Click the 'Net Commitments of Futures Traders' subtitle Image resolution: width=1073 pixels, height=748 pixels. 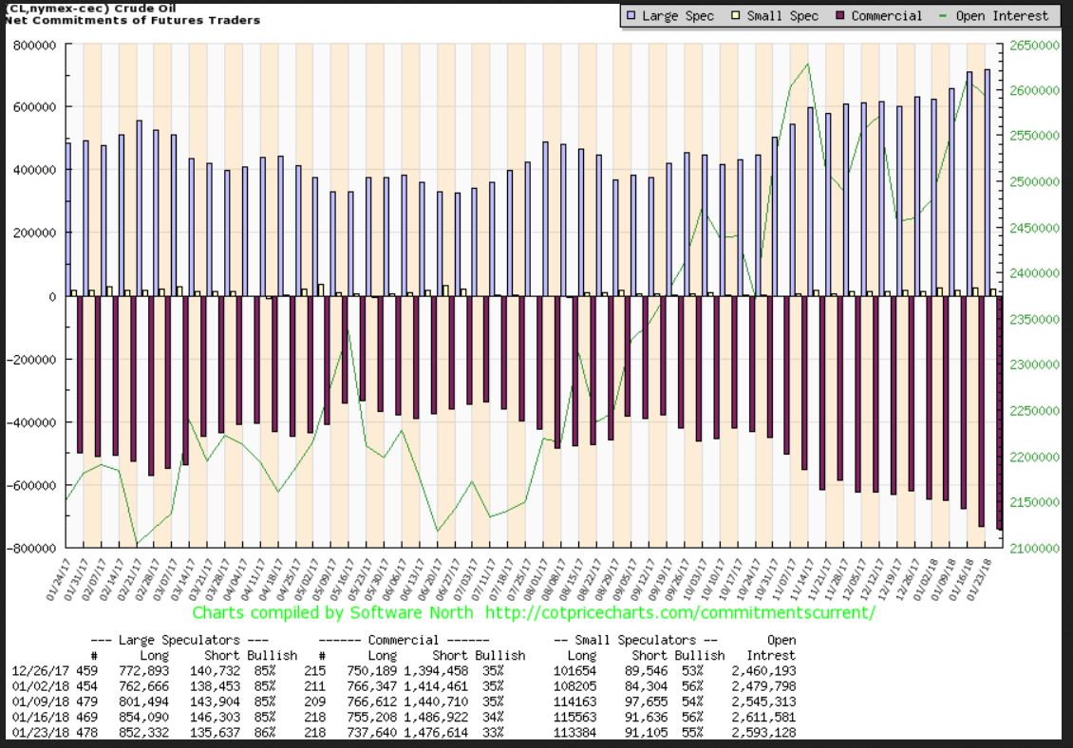pyautogui.click(x=130, y=20)
